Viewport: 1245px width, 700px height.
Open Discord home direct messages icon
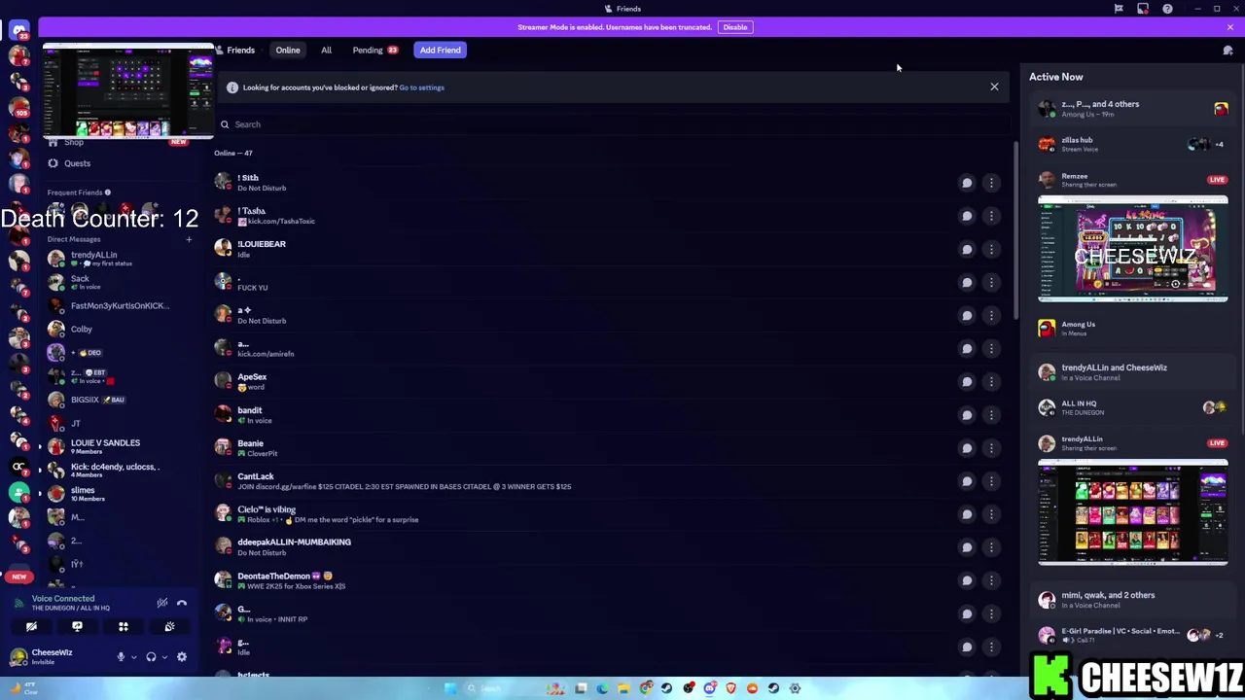click(x=18, y=30)
